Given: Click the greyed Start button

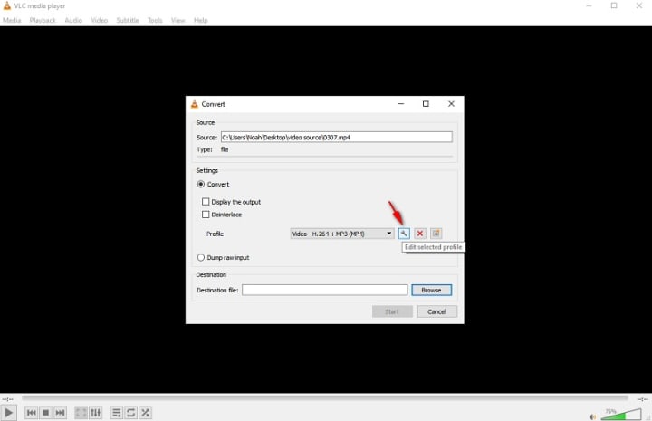Looking at the screenshot, I should pos(392,311).
